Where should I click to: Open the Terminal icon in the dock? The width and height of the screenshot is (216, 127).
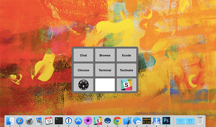(x=59, y=121)
